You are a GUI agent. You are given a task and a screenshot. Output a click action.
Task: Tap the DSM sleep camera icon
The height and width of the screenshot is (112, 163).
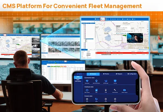click(x=96, y=99)
